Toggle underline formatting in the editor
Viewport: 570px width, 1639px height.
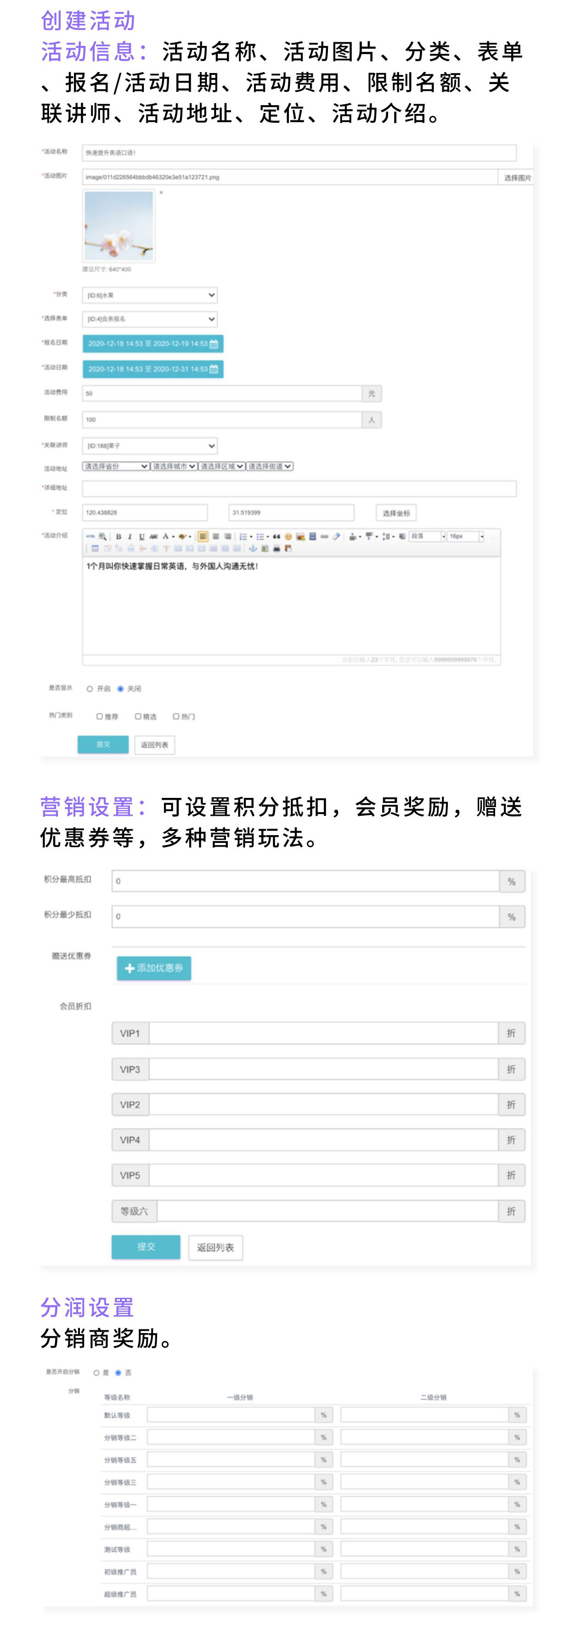[x=142, y=537]
